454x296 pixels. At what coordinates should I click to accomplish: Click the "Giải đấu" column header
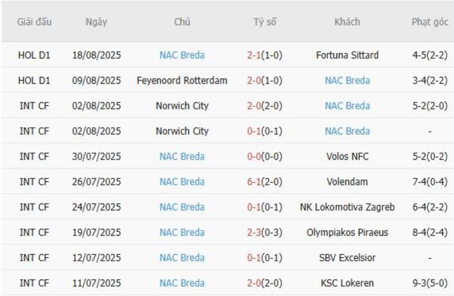tap(34, 22)
